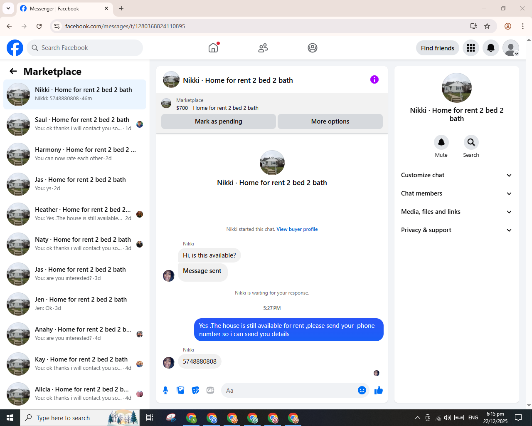Open the Home icon in top navigation

[x=213, y=48]
